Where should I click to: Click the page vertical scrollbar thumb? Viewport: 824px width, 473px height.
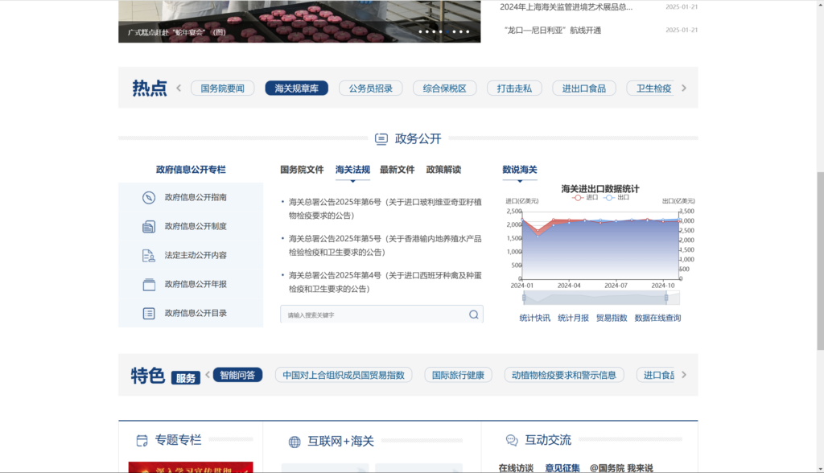(820, 261)
